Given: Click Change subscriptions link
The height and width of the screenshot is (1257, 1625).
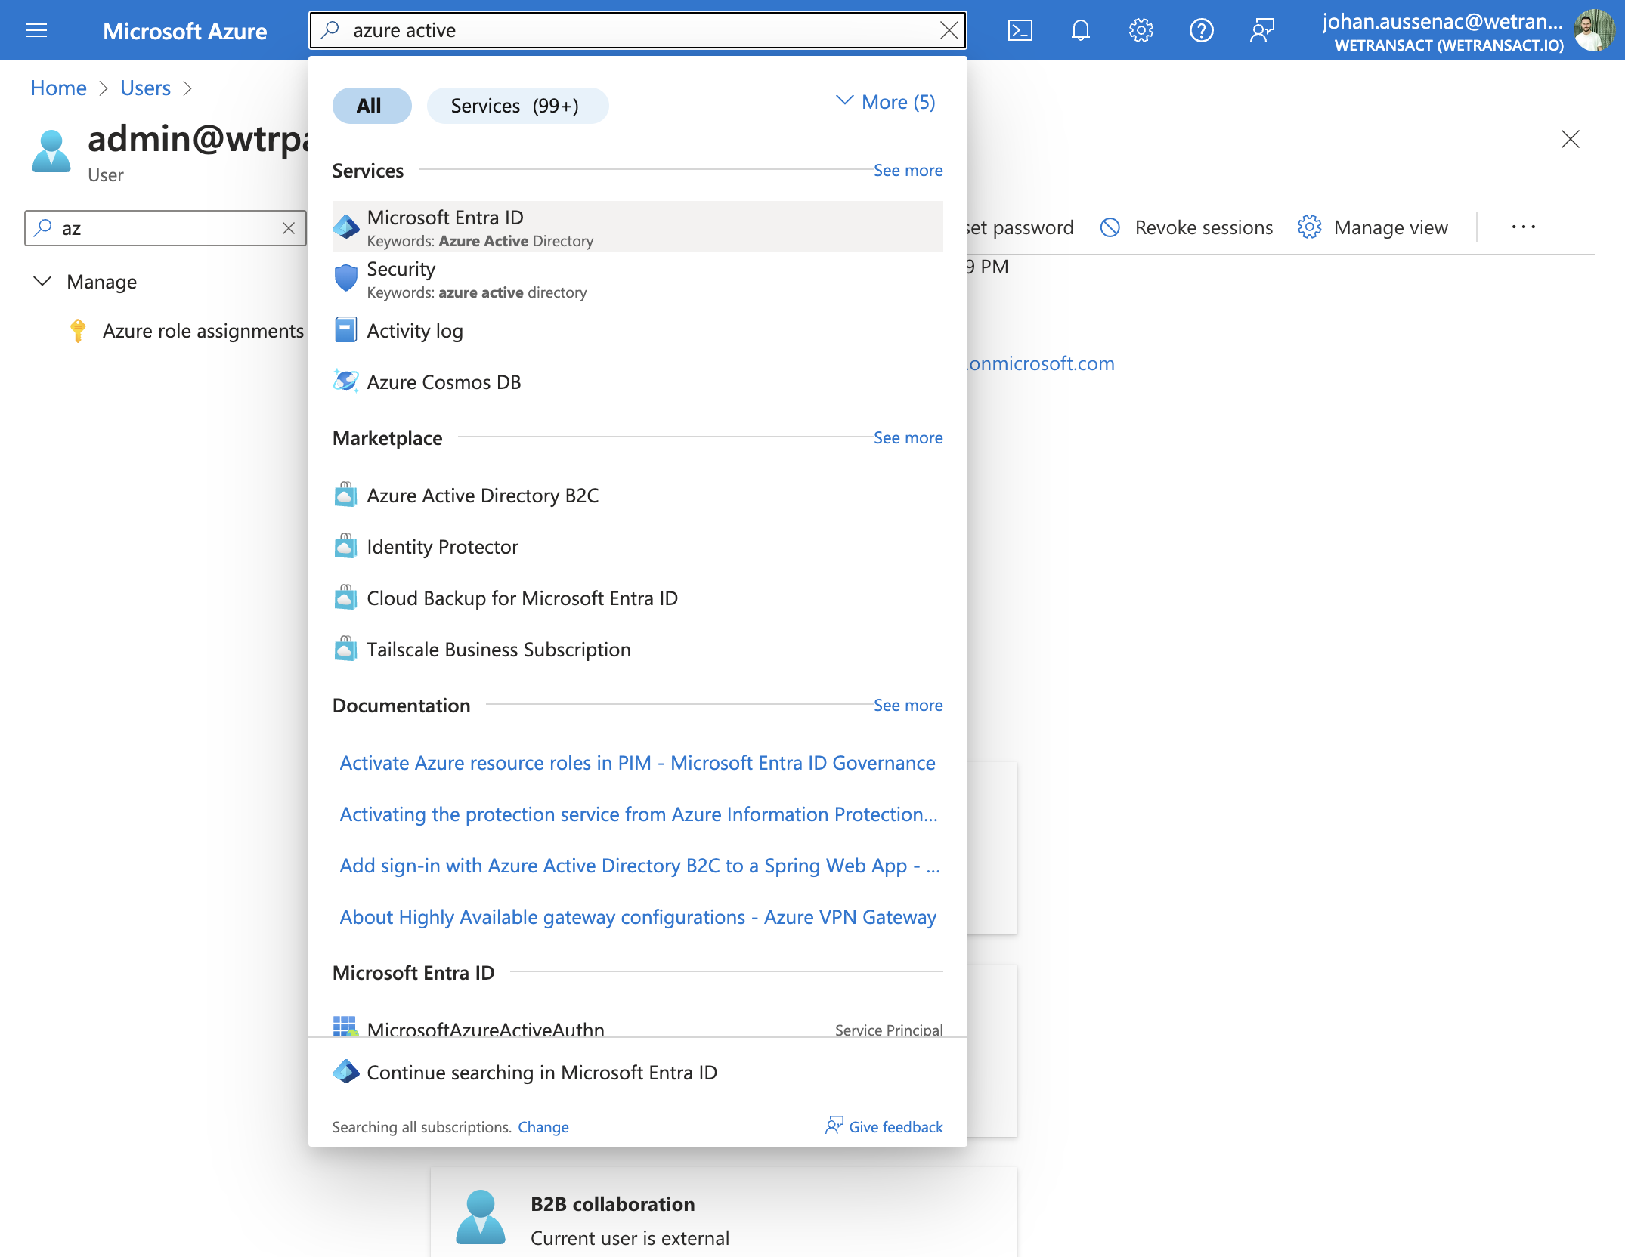Looking at the screenshot, I should pos(543,1127).
